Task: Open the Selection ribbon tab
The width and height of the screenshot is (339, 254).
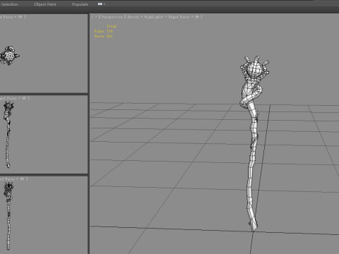Action: click(x=9, y=4)
